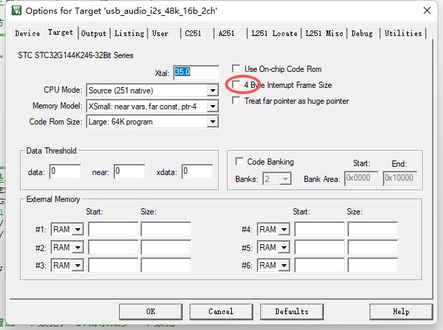Open the Help button
This screenshot has height=330, width=443.
(401, 311)
